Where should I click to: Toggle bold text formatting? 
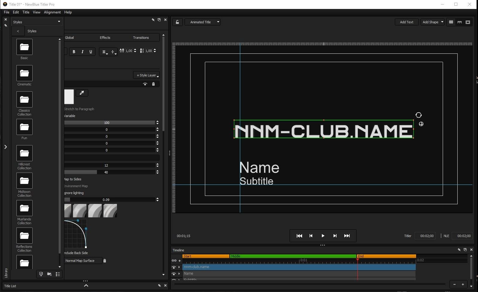pos(74,52)
